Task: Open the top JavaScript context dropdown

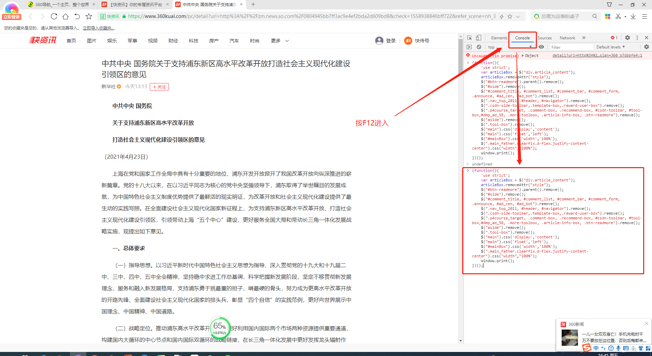Action: click(x=510, y=47)
